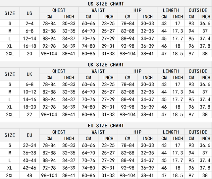The image size is (212, 179).
Task: Click the 10-12 UK size cell
Action: (29, 92)
